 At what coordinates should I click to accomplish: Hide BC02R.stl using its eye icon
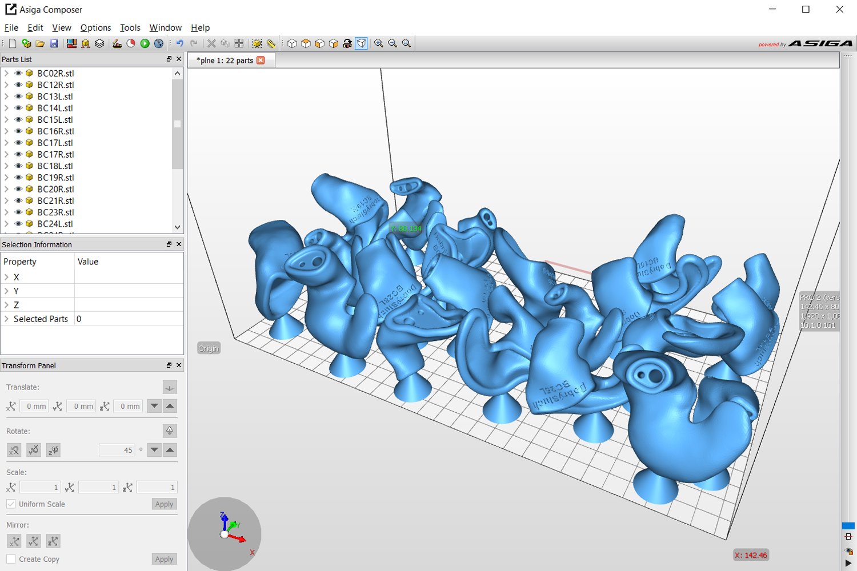(18, 73)
